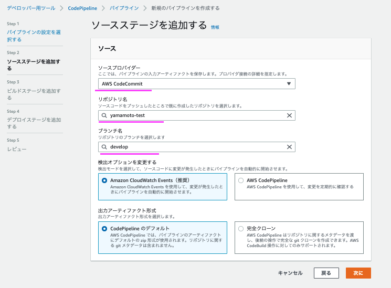This screenshot has height=288, width=391.
Task: Select AWS CodePipeline detection option
Action: pos(299,187)
